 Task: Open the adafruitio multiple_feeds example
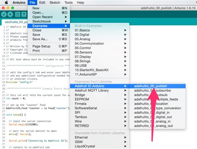click(x=158, y=99)
